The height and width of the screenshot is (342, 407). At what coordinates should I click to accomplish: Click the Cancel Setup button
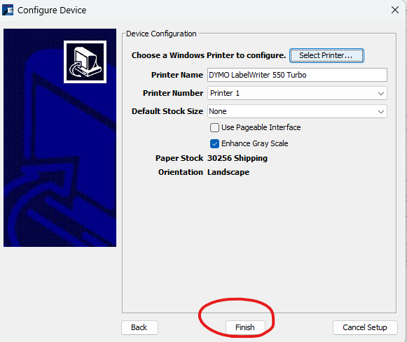point(365,327)
